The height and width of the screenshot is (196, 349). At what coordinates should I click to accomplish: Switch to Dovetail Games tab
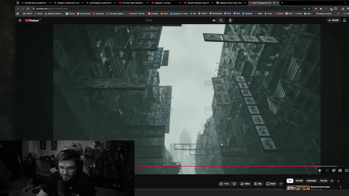tap(35, 3)
